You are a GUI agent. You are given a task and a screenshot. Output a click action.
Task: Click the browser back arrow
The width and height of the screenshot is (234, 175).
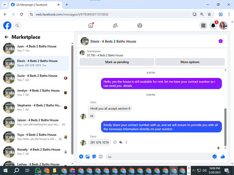(5, 14)
